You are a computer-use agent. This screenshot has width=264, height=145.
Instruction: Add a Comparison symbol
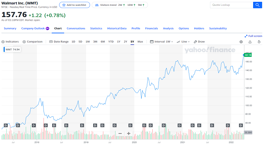(x=33, y=42)
